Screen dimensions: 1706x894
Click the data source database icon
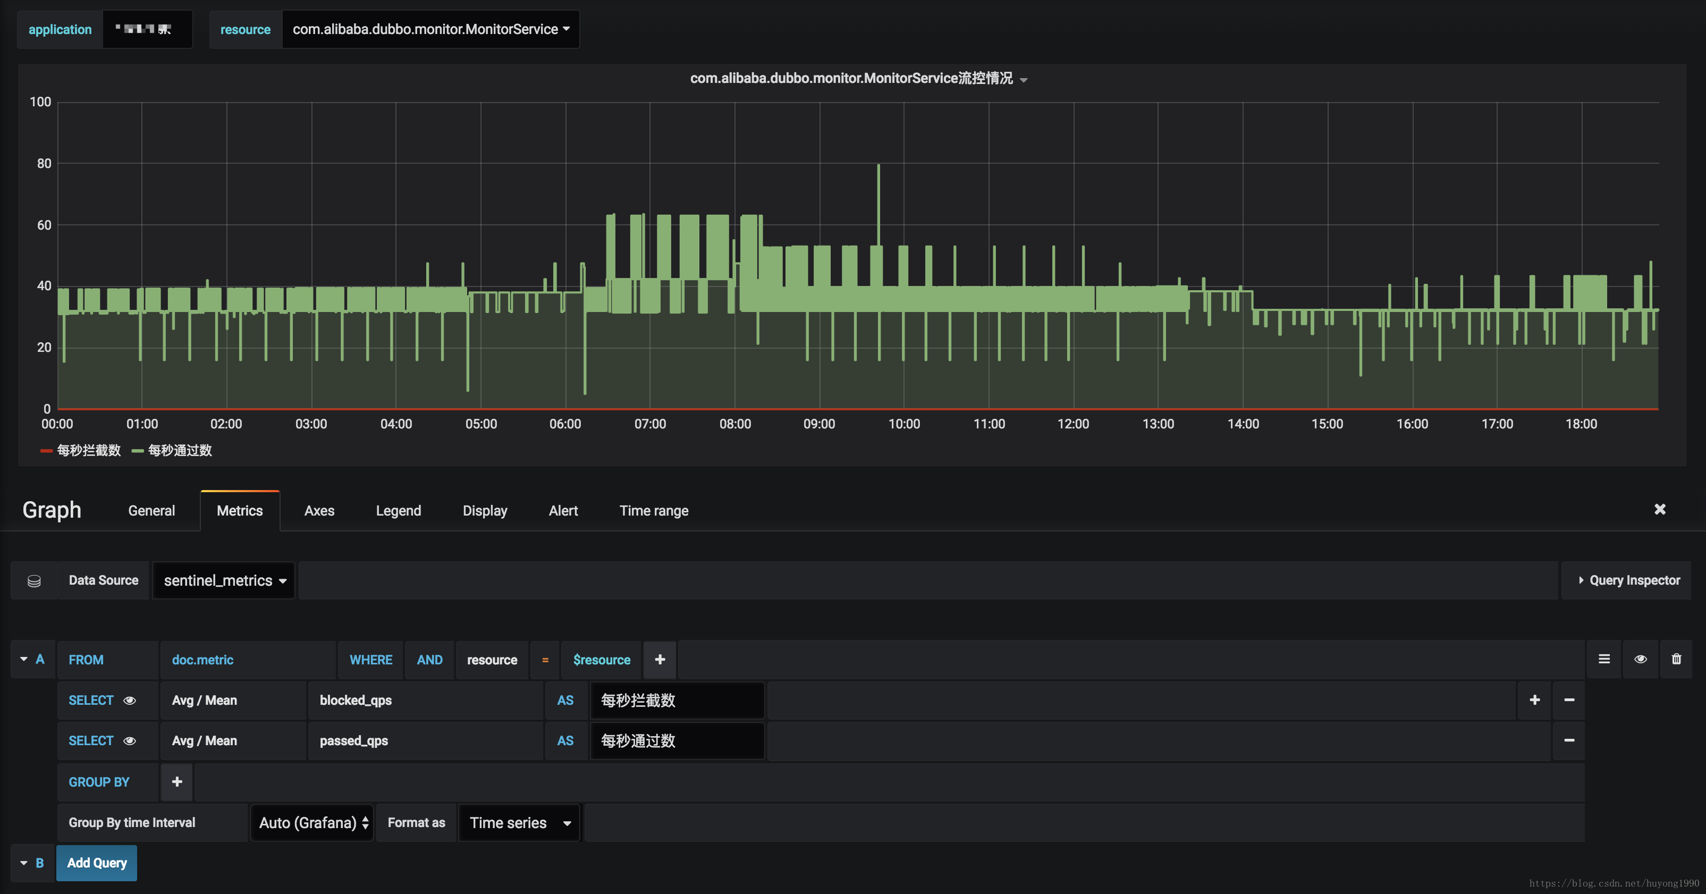(34, 580)
